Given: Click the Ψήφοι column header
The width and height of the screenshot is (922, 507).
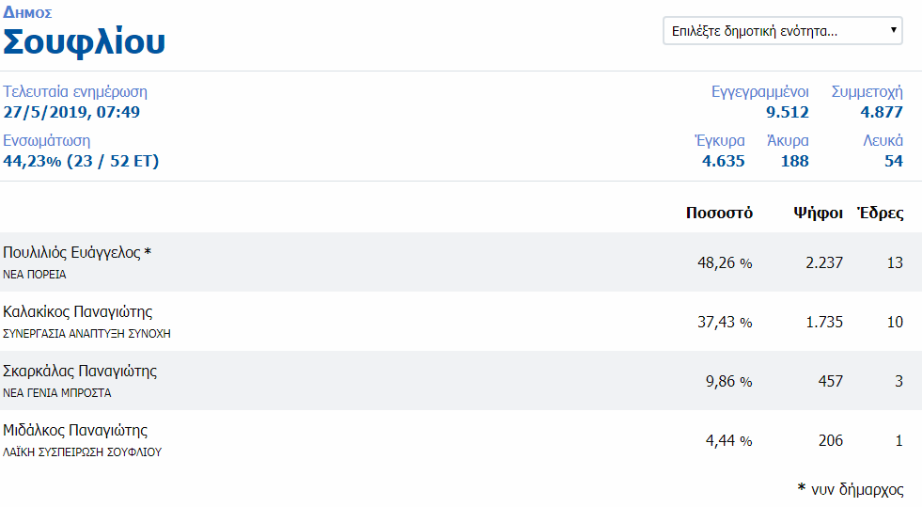Looking at the screenshot, I should (x=818, y=213).
